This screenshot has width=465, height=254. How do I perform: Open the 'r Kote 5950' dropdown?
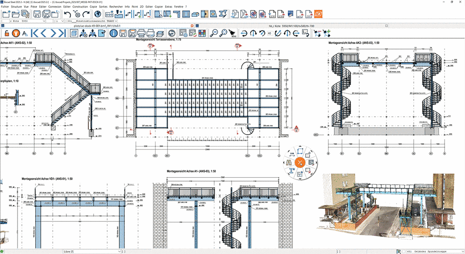tap(27, 21)
